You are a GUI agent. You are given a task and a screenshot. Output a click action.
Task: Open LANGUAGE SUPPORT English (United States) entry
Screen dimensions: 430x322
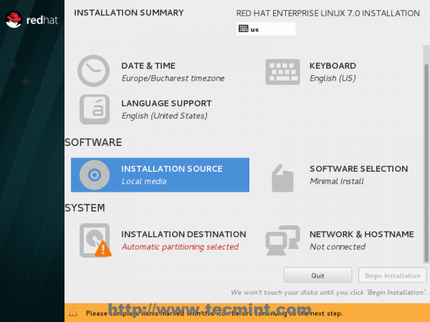pos(166,109)
